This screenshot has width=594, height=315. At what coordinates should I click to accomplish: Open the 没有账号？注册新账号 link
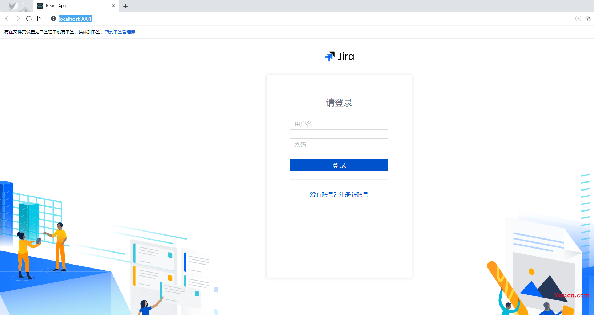pos(339,195)
